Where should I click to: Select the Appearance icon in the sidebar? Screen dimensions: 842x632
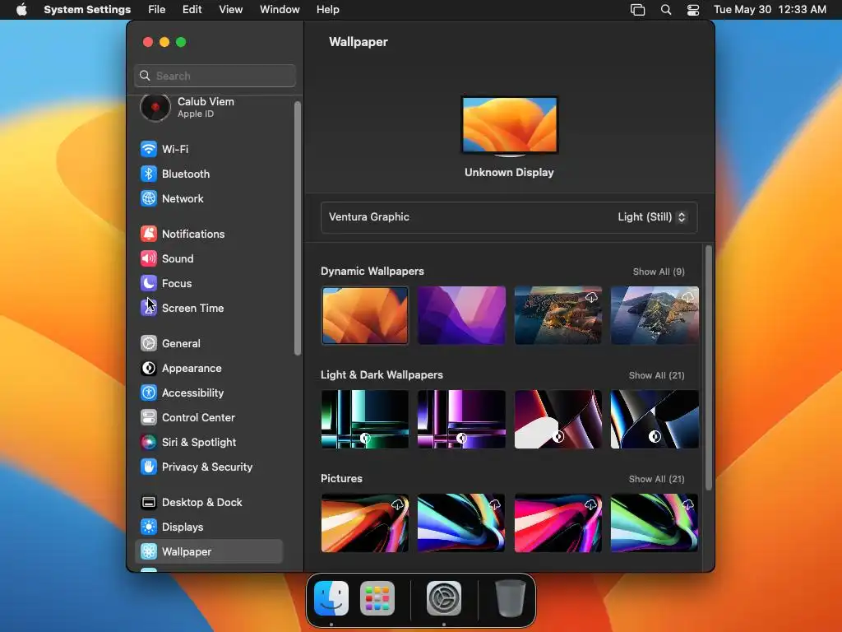149,368
